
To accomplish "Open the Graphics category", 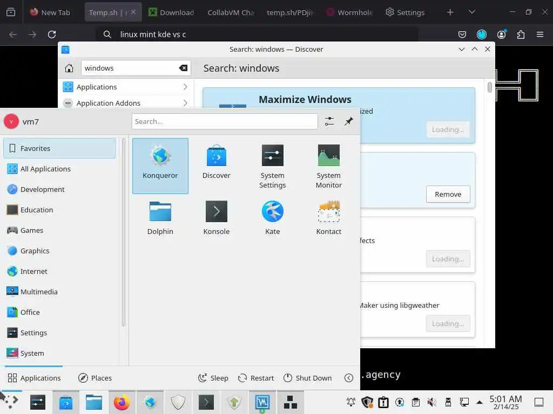I will (x=59, y=251).
